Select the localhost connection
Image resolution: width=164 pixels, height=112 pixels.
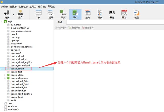(12, 106)
